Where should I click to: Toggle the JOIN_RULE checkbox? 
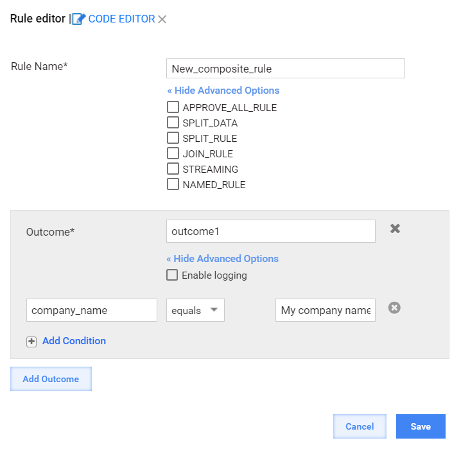point(173,153)
